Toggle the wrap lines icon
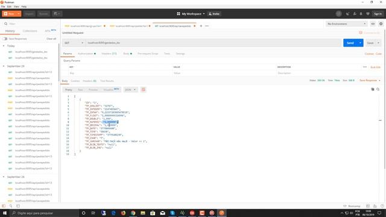The width and height of the screenshot is (386, 217). [x=143, y=90]
